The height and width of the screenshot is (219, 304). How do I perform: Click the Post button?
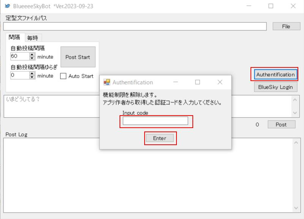click(x=281, y=124)
